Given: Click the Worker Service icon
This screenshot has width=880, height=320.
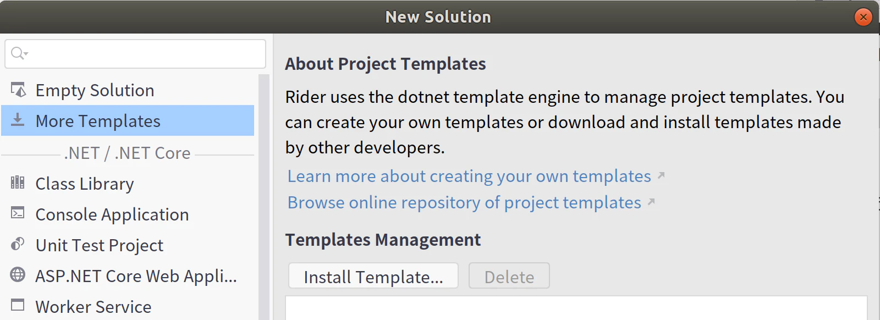Looking at the screenshot, I should (18, 305).
